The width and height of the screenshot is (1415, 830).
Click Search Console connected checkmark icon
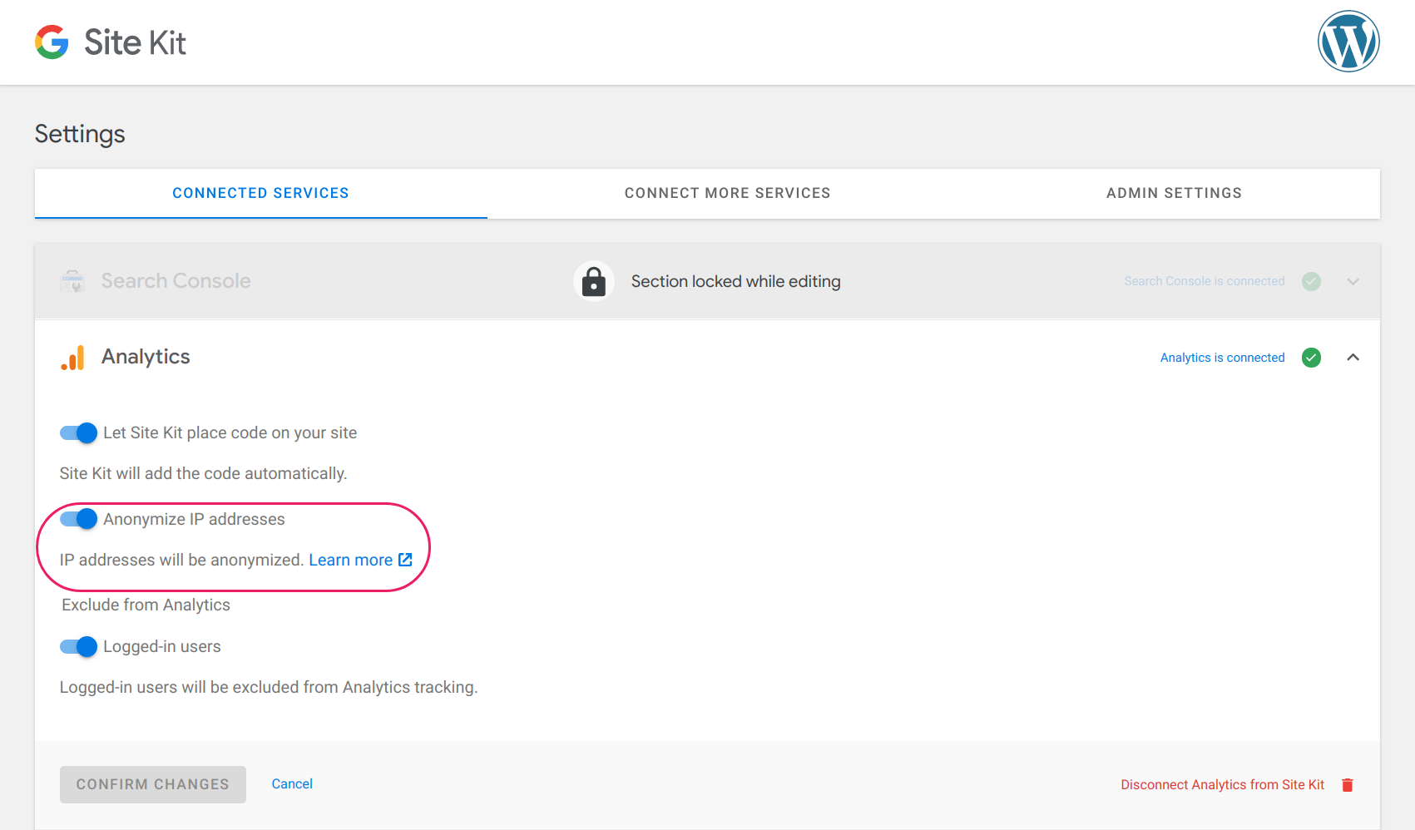tap(1311, 281)
